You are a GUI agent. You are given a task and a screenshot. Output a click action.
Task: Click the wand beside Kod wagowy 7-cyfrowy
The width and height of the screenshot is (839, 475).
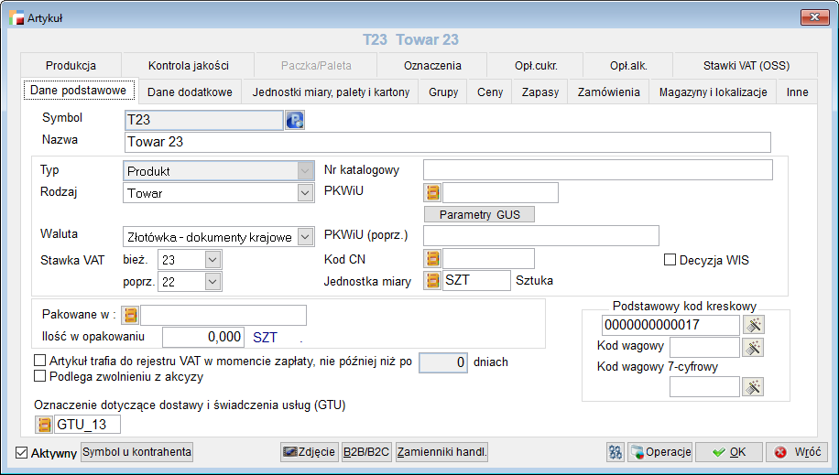[753, 387]
